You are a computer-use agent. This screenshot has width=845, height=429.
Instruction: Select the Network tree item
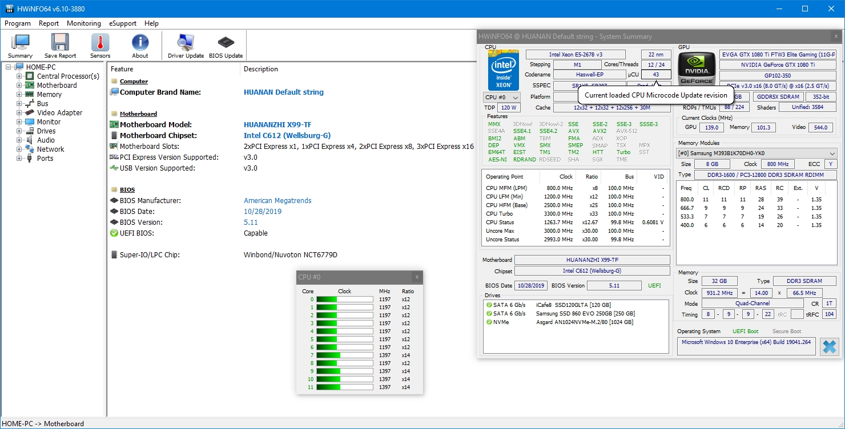(50, 149)
